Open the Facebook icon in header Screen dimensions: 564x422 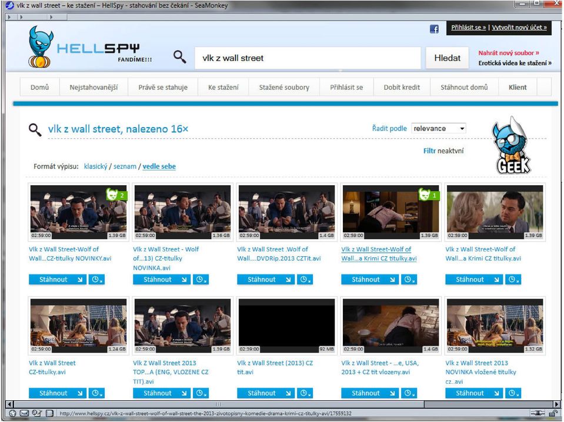tap(434, 29)
